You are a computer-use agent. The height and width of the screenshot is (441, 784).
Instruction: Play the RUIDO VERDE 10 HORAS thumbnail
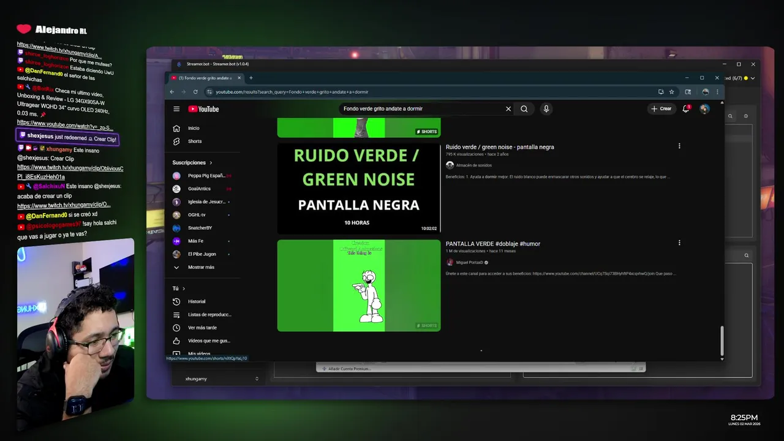[x=359, y=188]
